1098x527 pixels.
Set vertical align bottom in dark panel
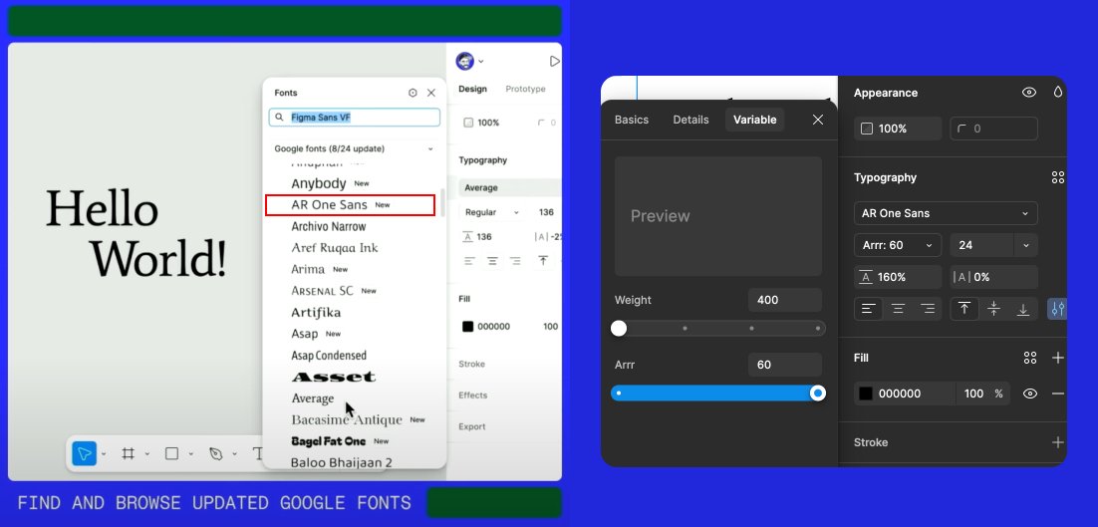tap(1023, 309)
